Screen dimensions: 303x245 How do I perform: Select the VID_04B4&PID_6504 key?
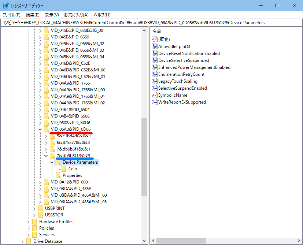[70, 109]
